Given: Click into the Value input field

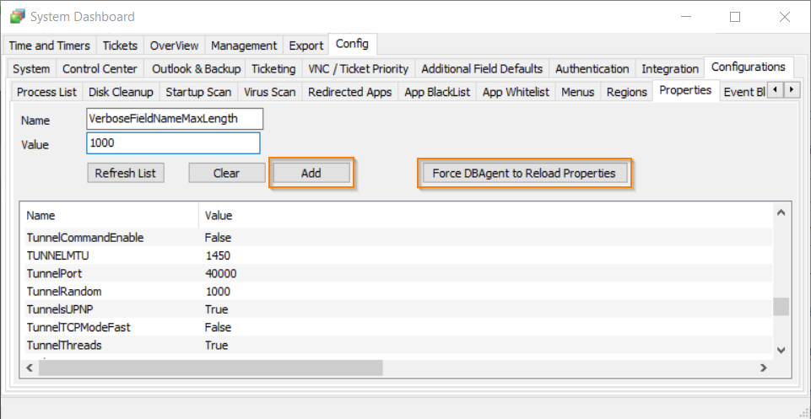Looking at the screenshot, I should [x=173, y=144].
